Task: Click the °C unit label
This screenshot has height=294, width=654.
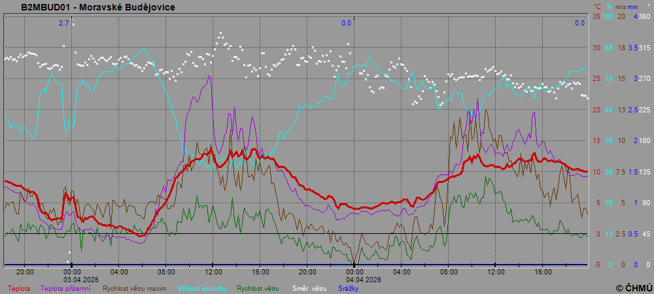Action: 596,7
